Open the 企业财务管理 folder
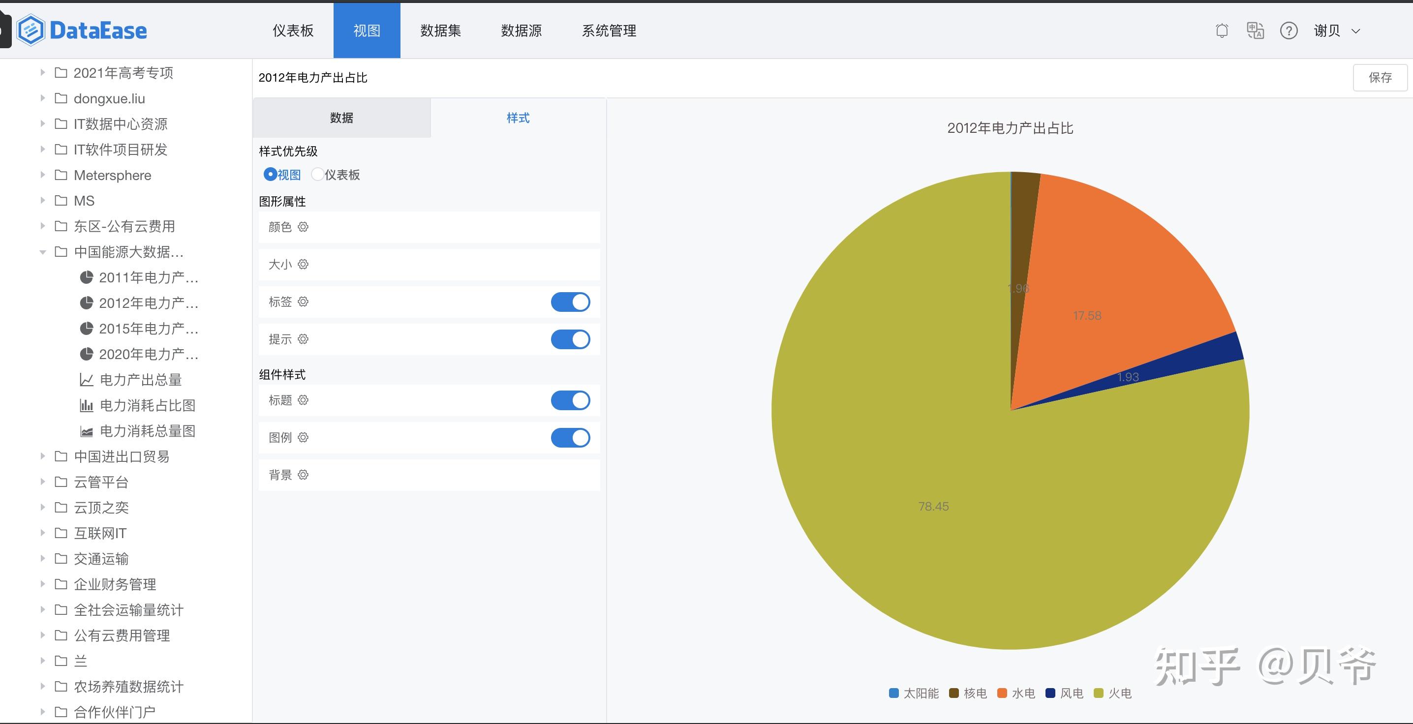 [x=115, y=584]
